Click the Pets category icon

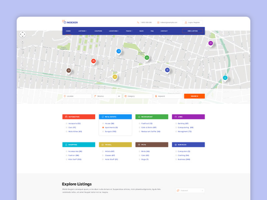[x=139, y=145]
